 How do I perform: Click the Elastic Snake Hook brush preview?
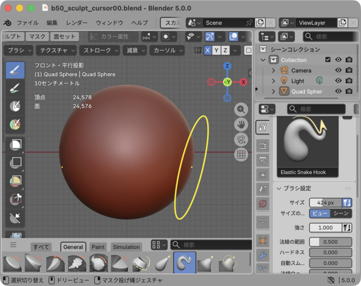307,146
